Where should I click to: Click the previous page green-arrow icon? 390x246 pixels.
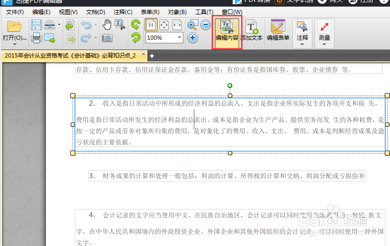tap(70, 25)
